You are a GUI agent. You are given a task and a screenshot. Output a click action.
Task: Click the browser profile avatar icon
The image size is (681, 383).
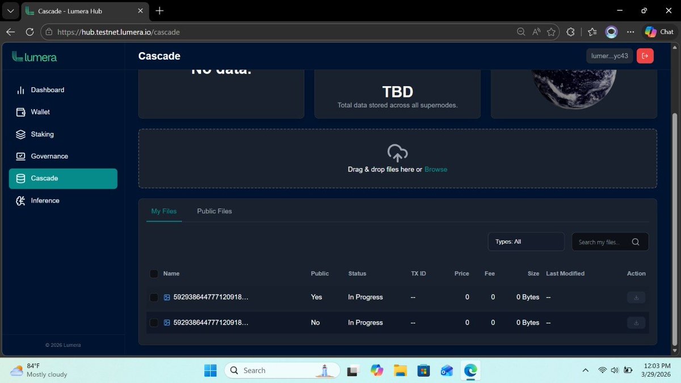pos(611,32)
